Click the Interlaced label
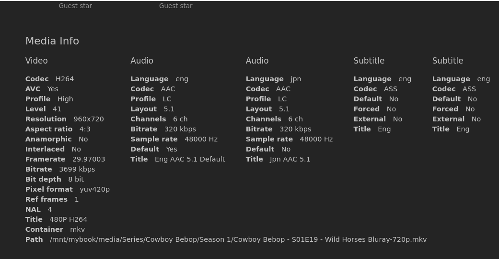499x259 pixels. (45, 149)
